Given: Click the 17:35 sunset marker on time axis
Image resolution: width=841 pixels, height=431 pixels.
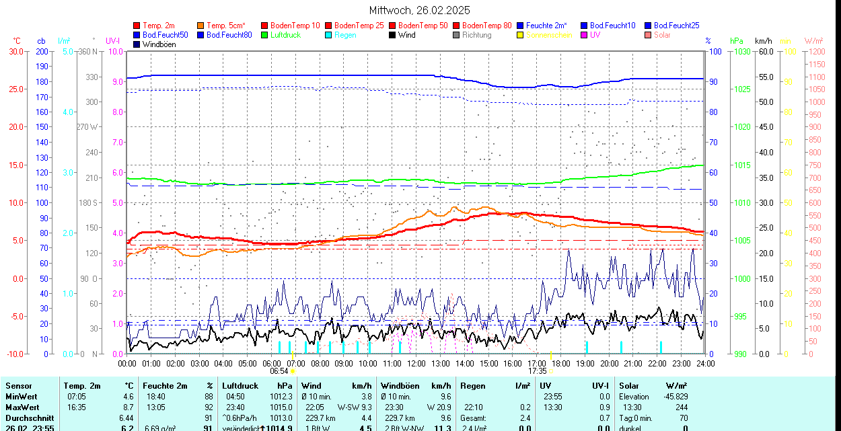Looking at the screenshot, I should 538,370.
